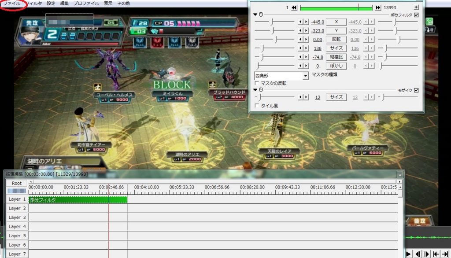Click timeline horizontal scrollbar left arrow

tap(31, 182)
